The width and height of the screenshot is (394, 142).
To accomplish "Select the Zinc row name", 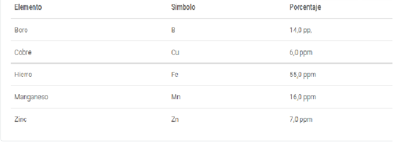I will click(21, 120).
